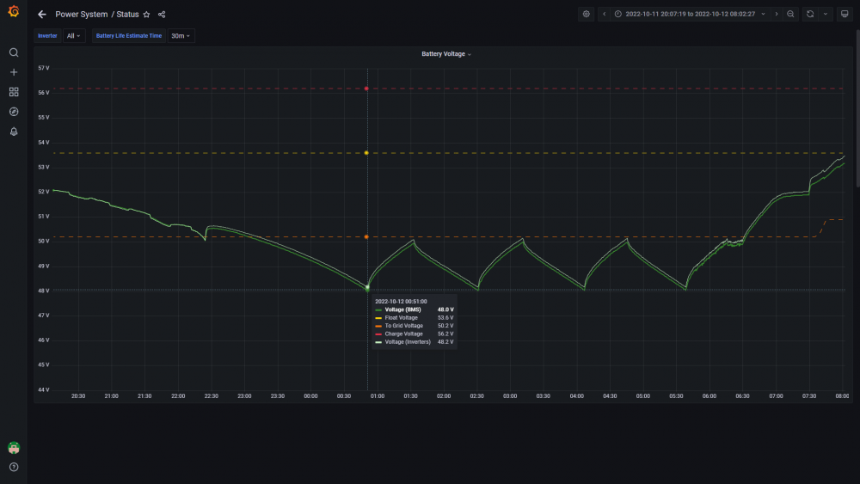Image resolution: width=860 pixels, height=484 pixels.
Task: Click the Inverter variable label
Action: (x=47, y=35)
